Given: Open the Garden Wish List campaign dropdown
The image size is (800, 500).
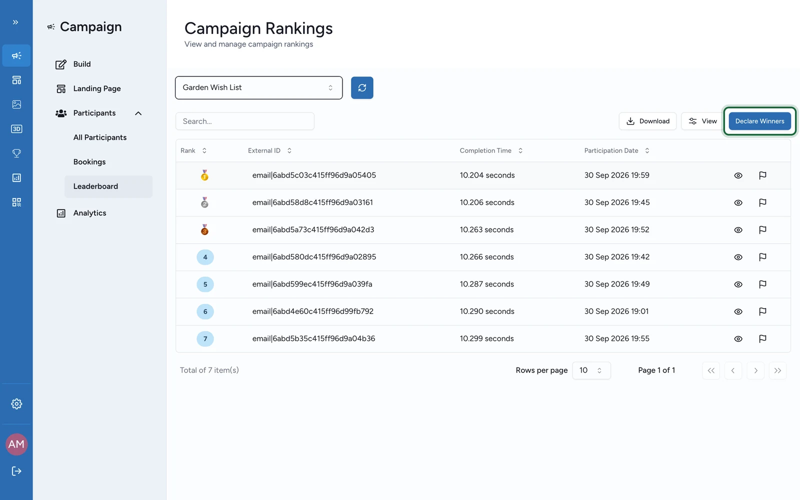Looking at the screenshot, I should [x=259, y=88].
